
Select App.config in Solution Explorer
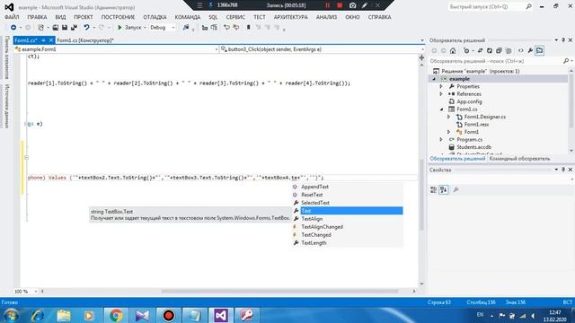pos(469,101)
